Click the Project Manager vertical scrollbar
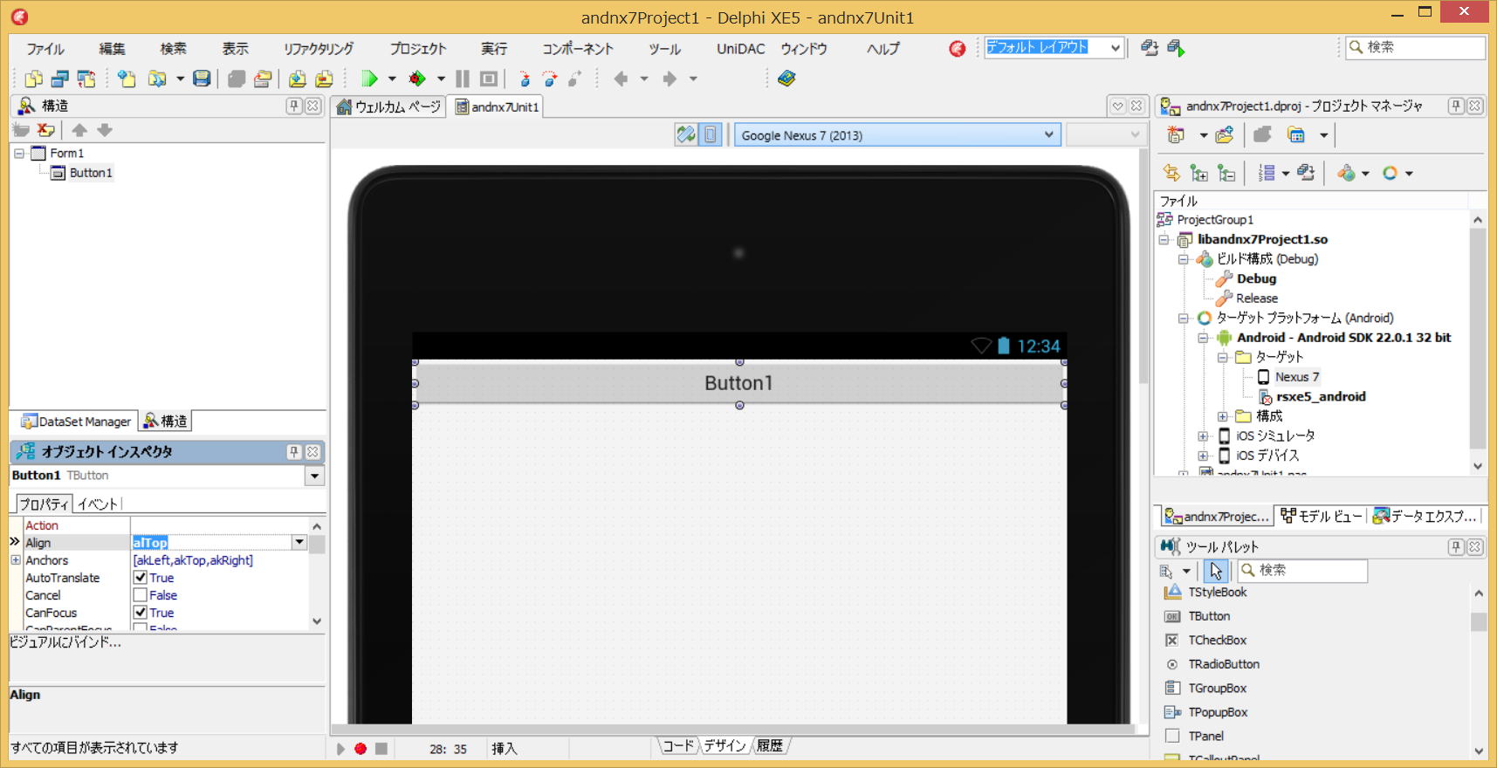 1478,342
